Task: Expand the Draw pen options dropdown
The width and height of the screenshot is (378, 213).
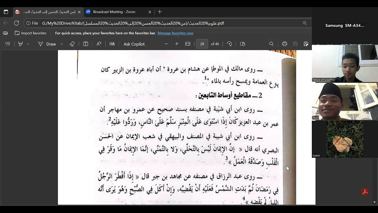Action: point(62,44)
